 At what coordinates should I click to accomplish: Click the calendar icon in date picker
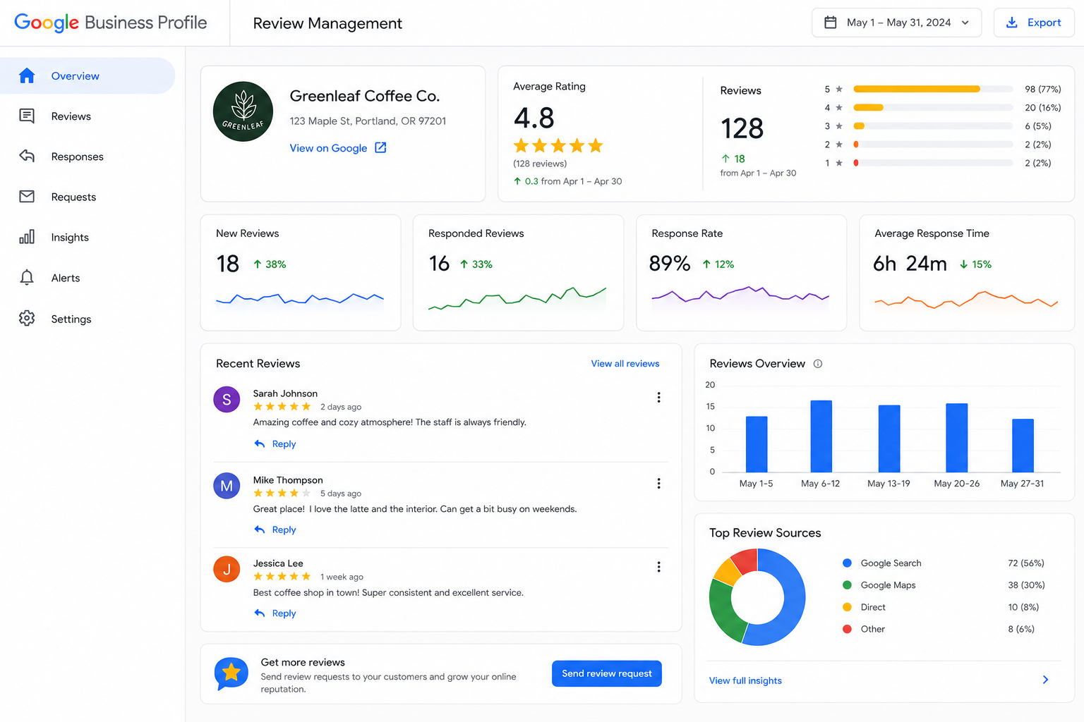point(831,23)
